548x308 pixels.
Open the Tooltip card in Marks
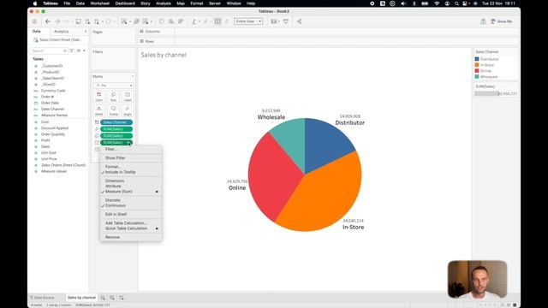tap(113, 111)
